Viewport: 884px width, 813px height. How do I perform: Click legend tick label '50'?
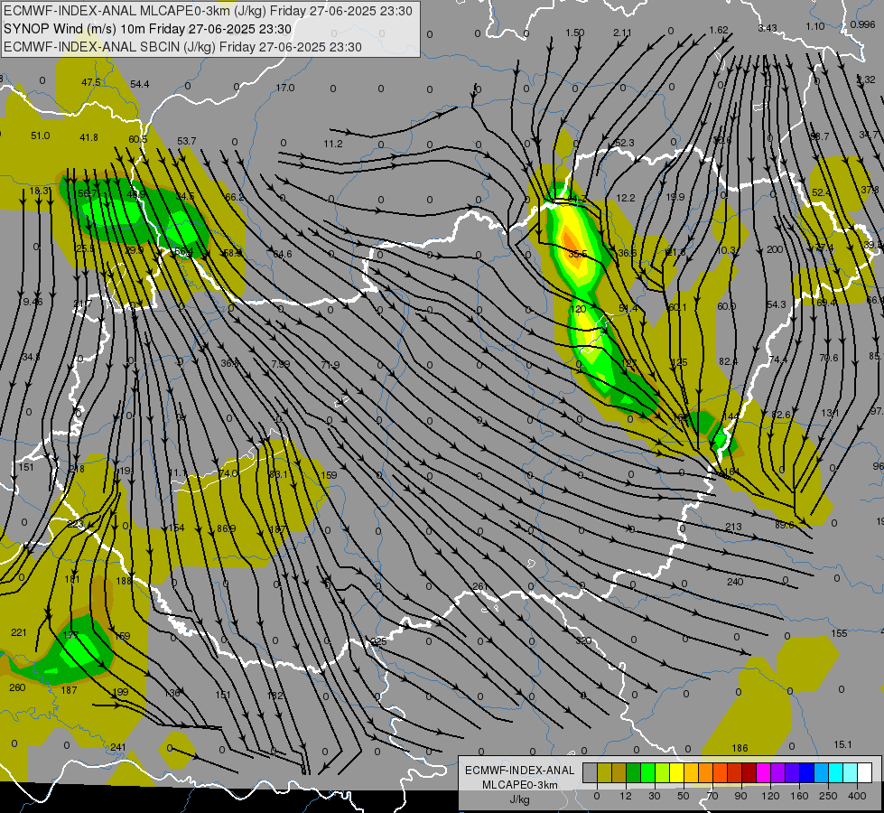[x=684, y=796]
